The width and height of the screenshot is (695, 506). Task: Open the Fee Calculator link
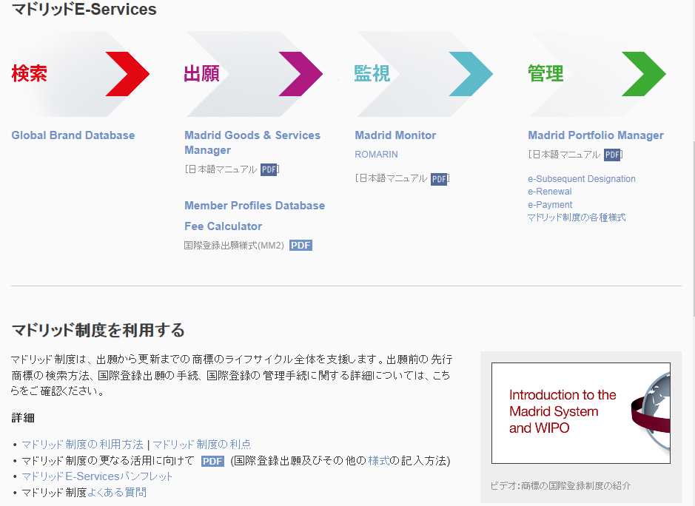(x=223, y=226)
